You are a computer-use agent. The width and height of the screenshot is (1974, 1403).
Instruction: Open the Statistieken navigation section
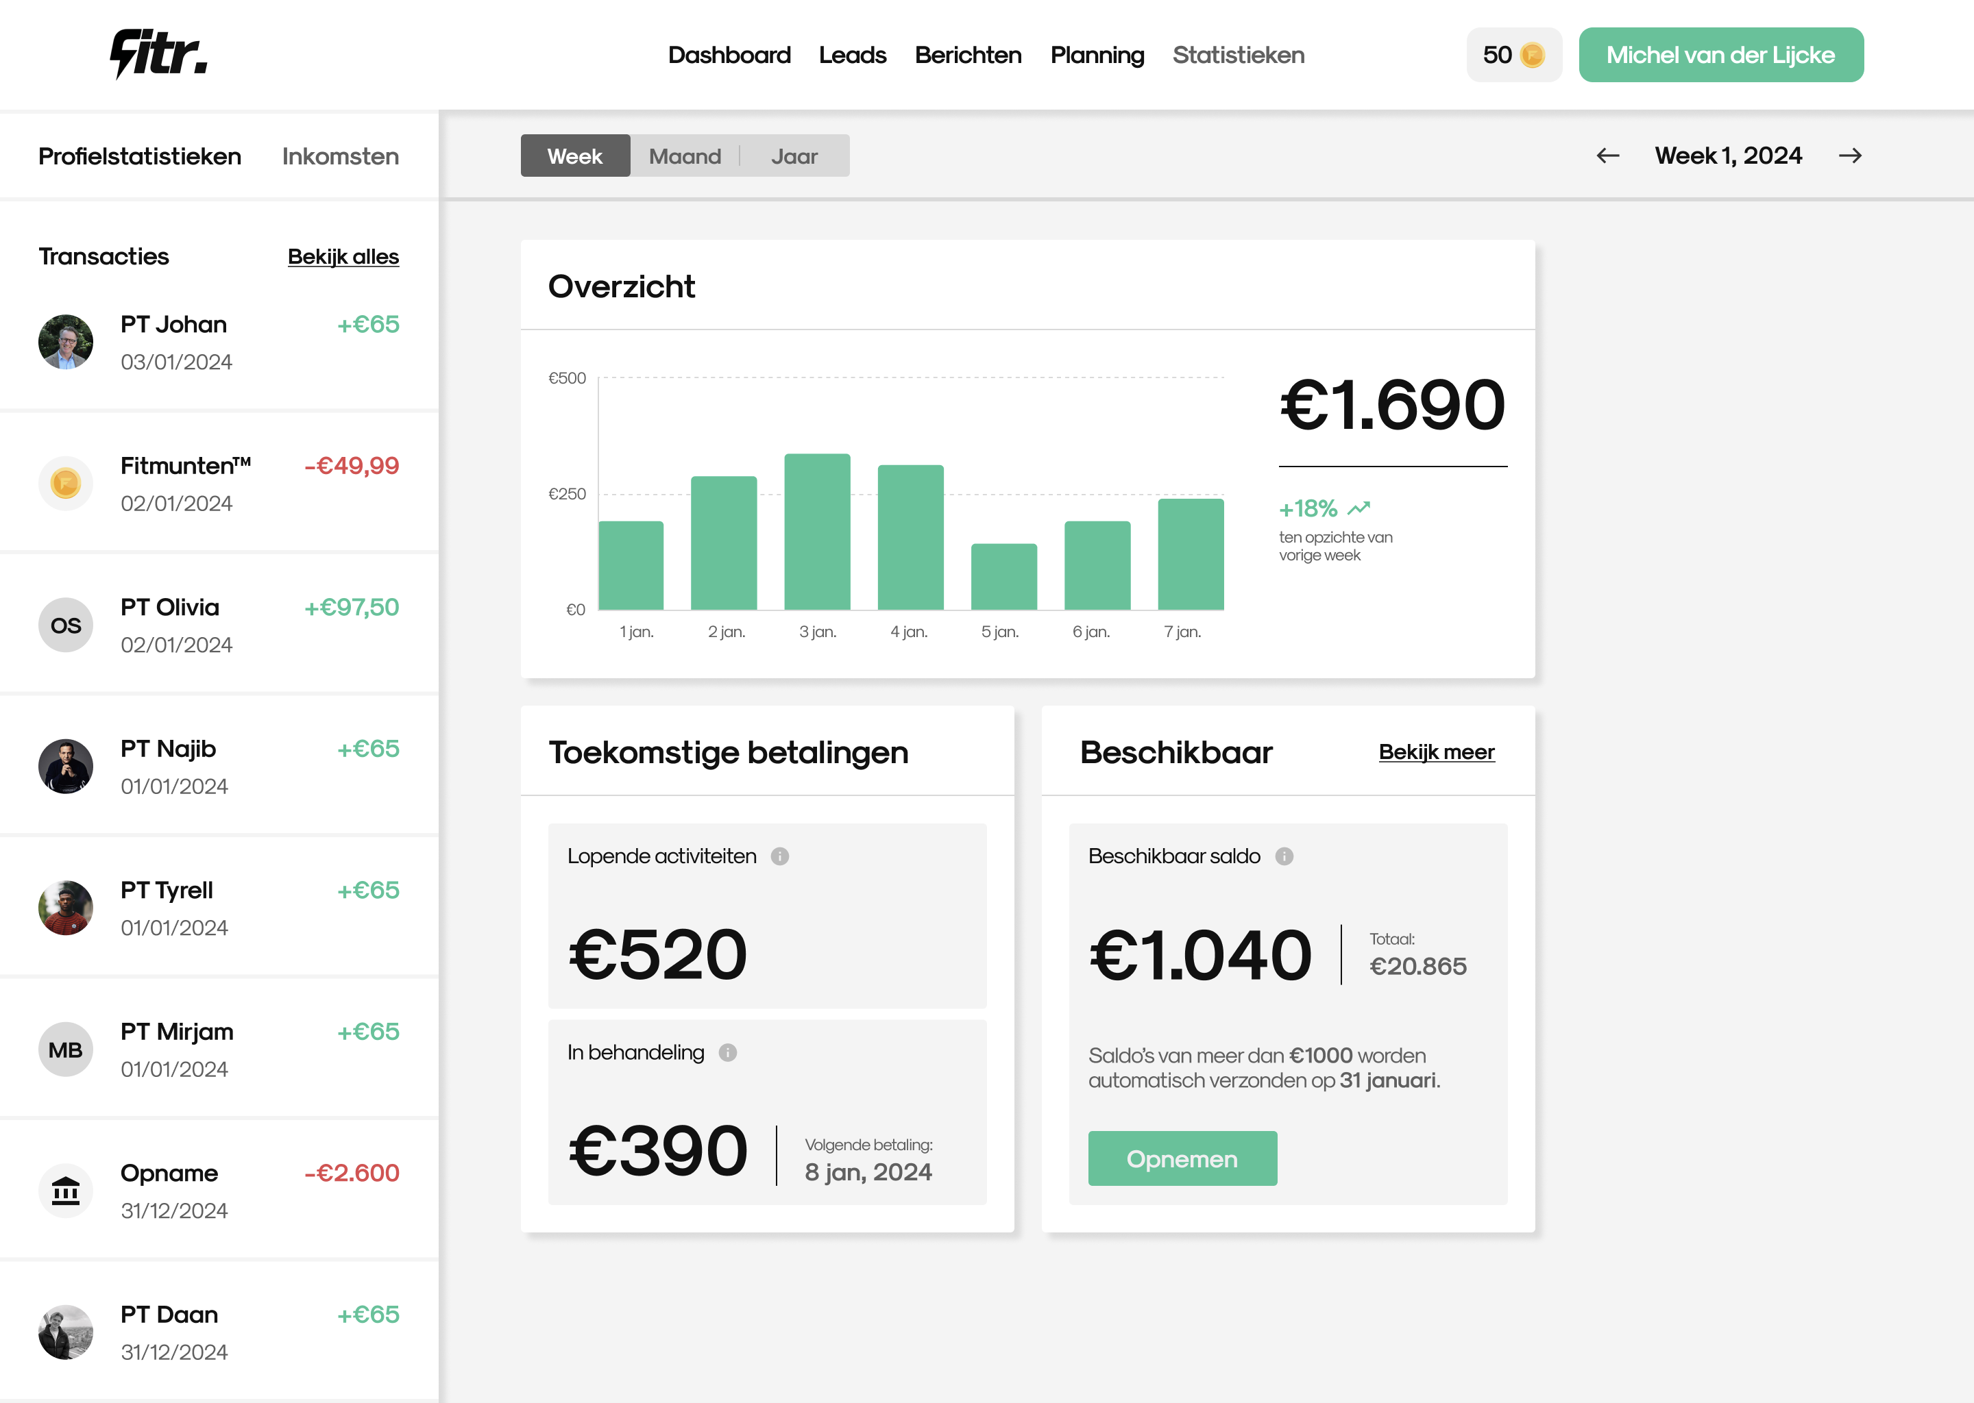point(1239,55)
